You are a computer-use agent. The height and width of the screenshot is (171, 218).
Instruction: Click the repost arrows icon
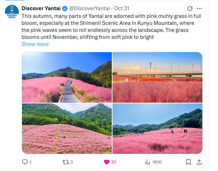pos(65,162)
